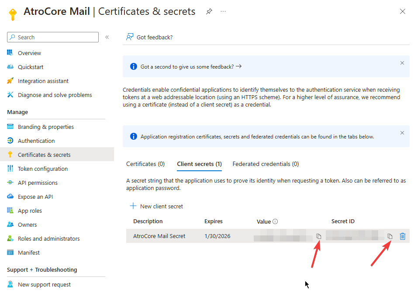Create a New support request
This screenshot has height=304, width=414.
click(44, 284)
